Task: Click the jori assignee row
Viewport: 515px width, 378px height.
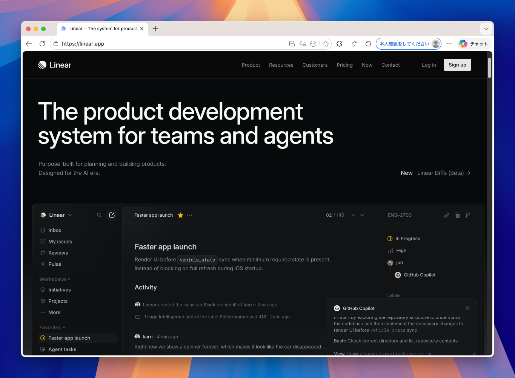Action: [395, 263]
